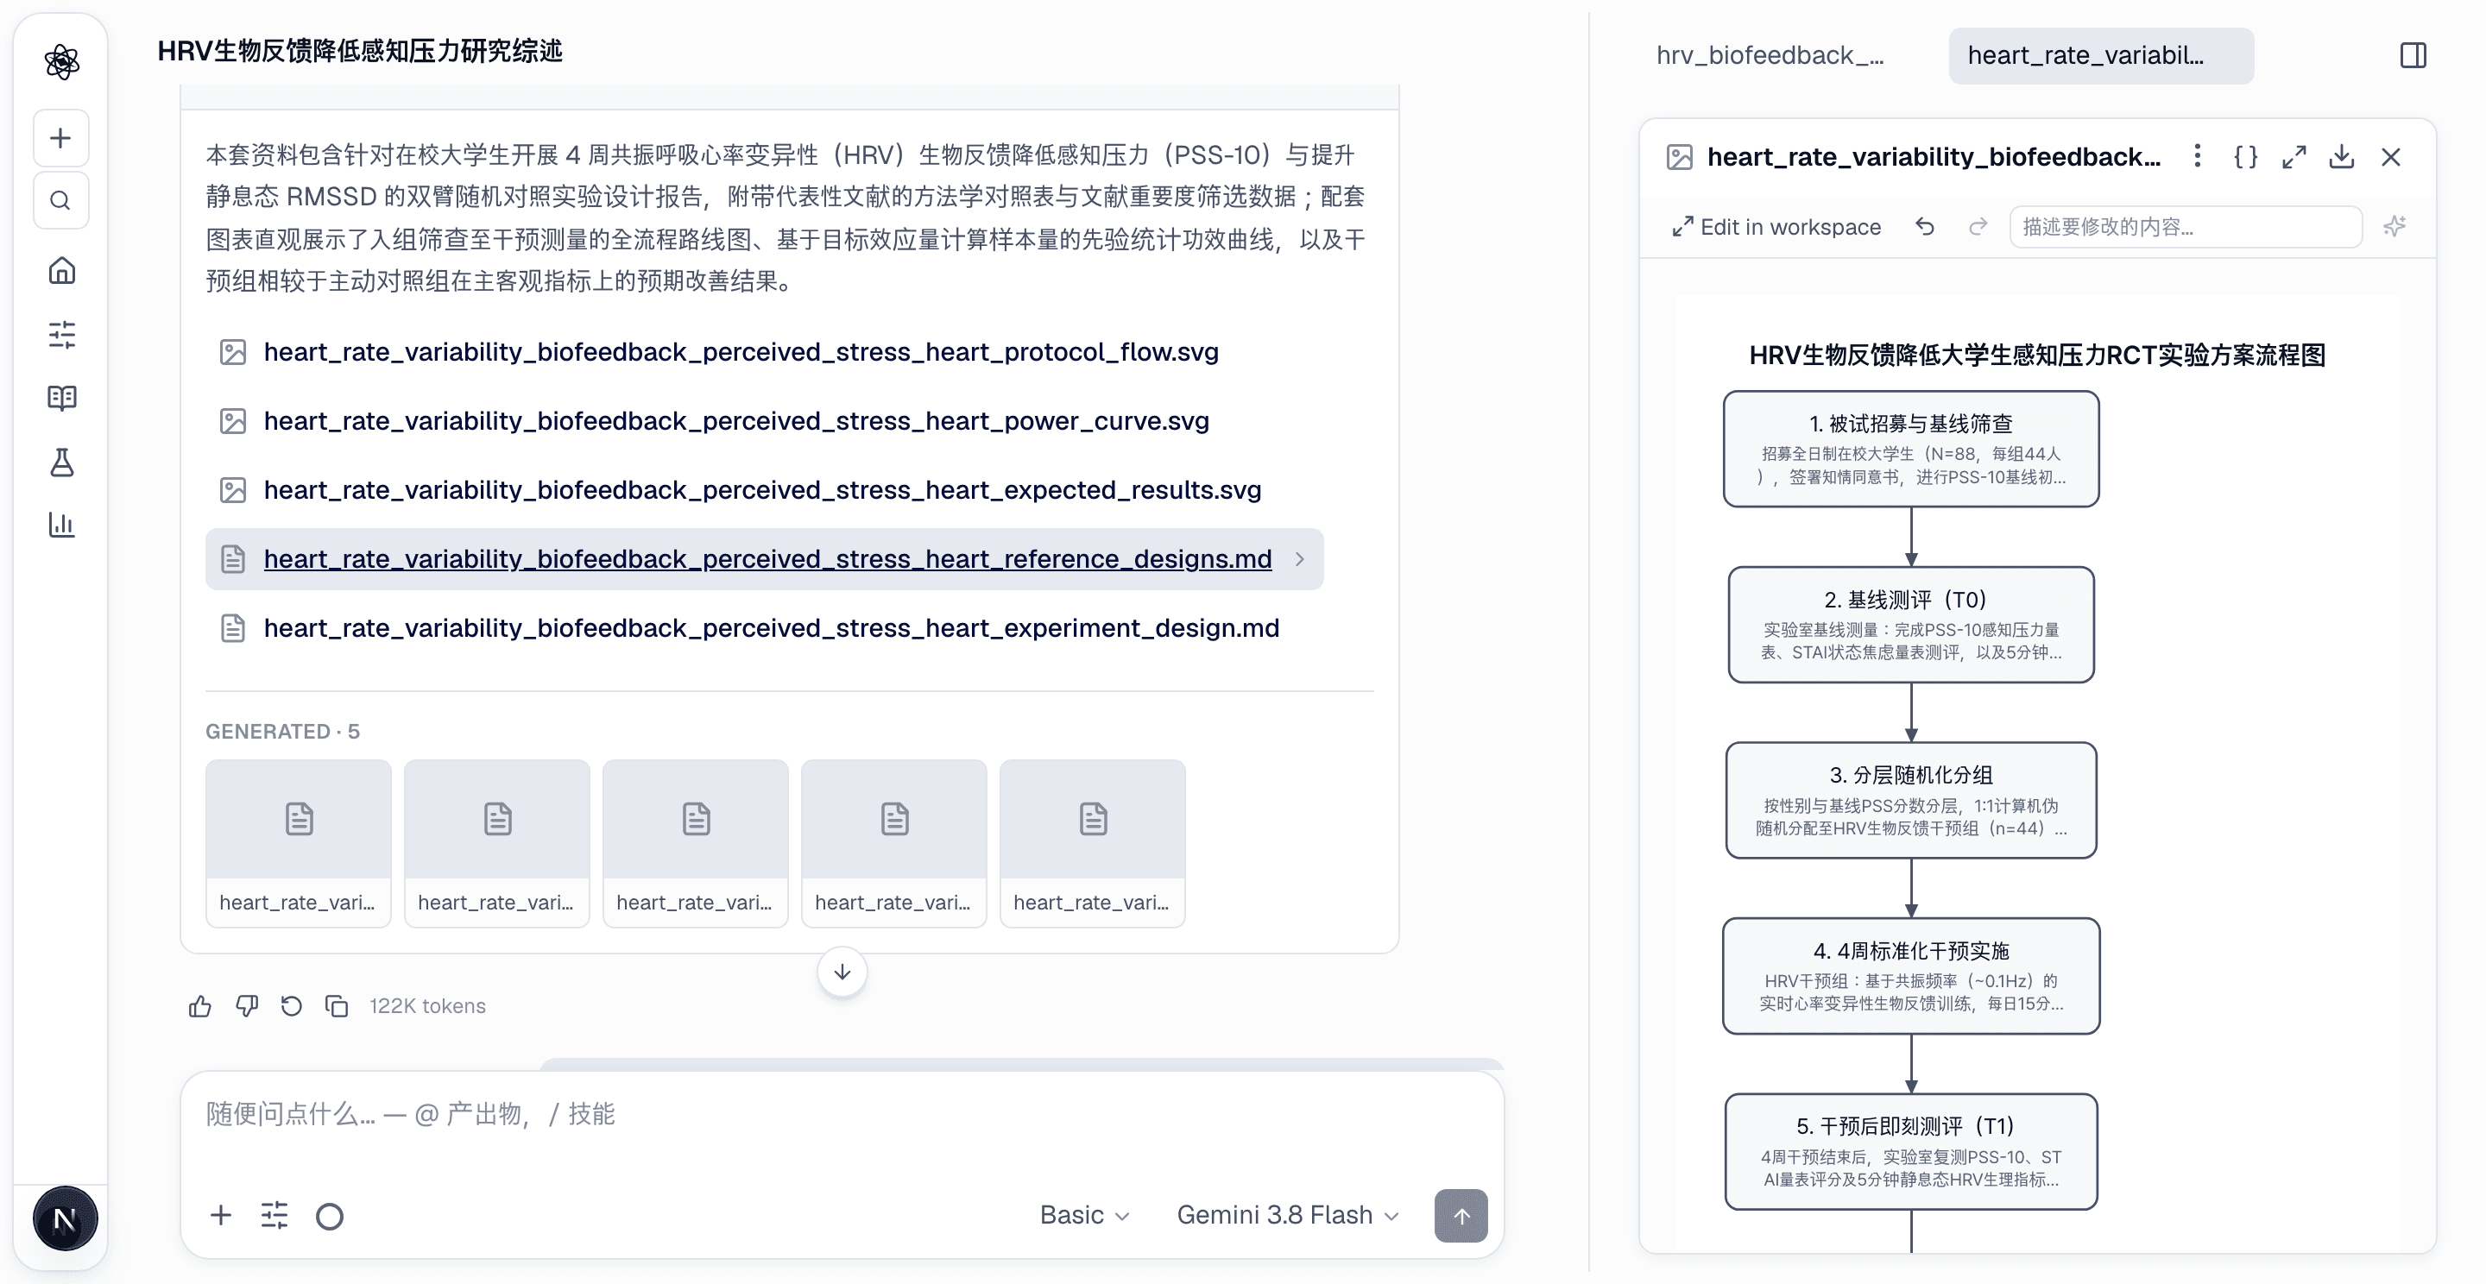Give a thumbs down to the response
The height and width of the screenshot is (1284, 2486).
[246, 1006]
